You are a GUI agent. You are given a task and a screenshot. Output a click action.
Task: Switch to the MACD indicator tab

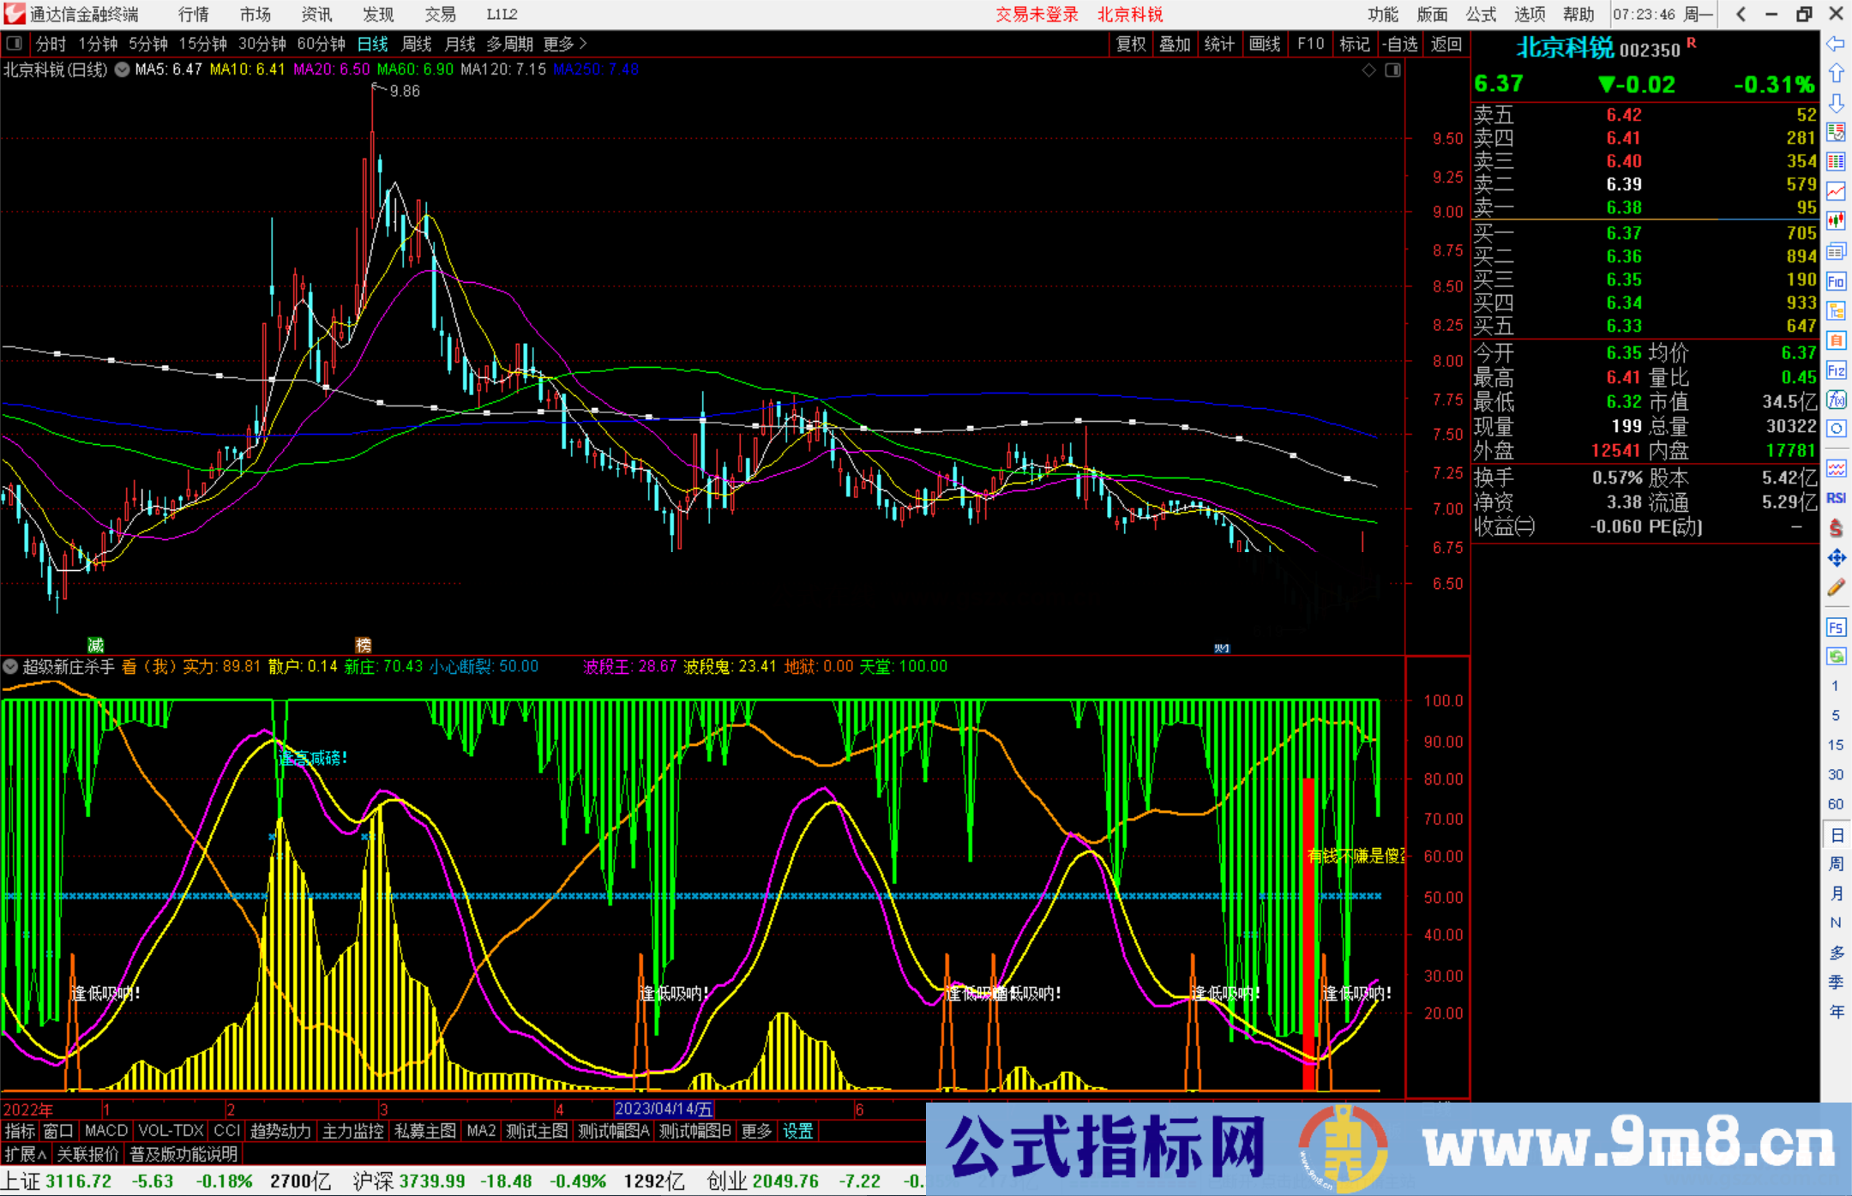[105, 1131]
